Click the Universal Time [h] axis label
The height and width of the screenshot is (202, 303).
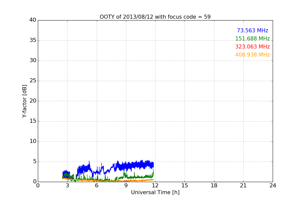pos(155,192)
